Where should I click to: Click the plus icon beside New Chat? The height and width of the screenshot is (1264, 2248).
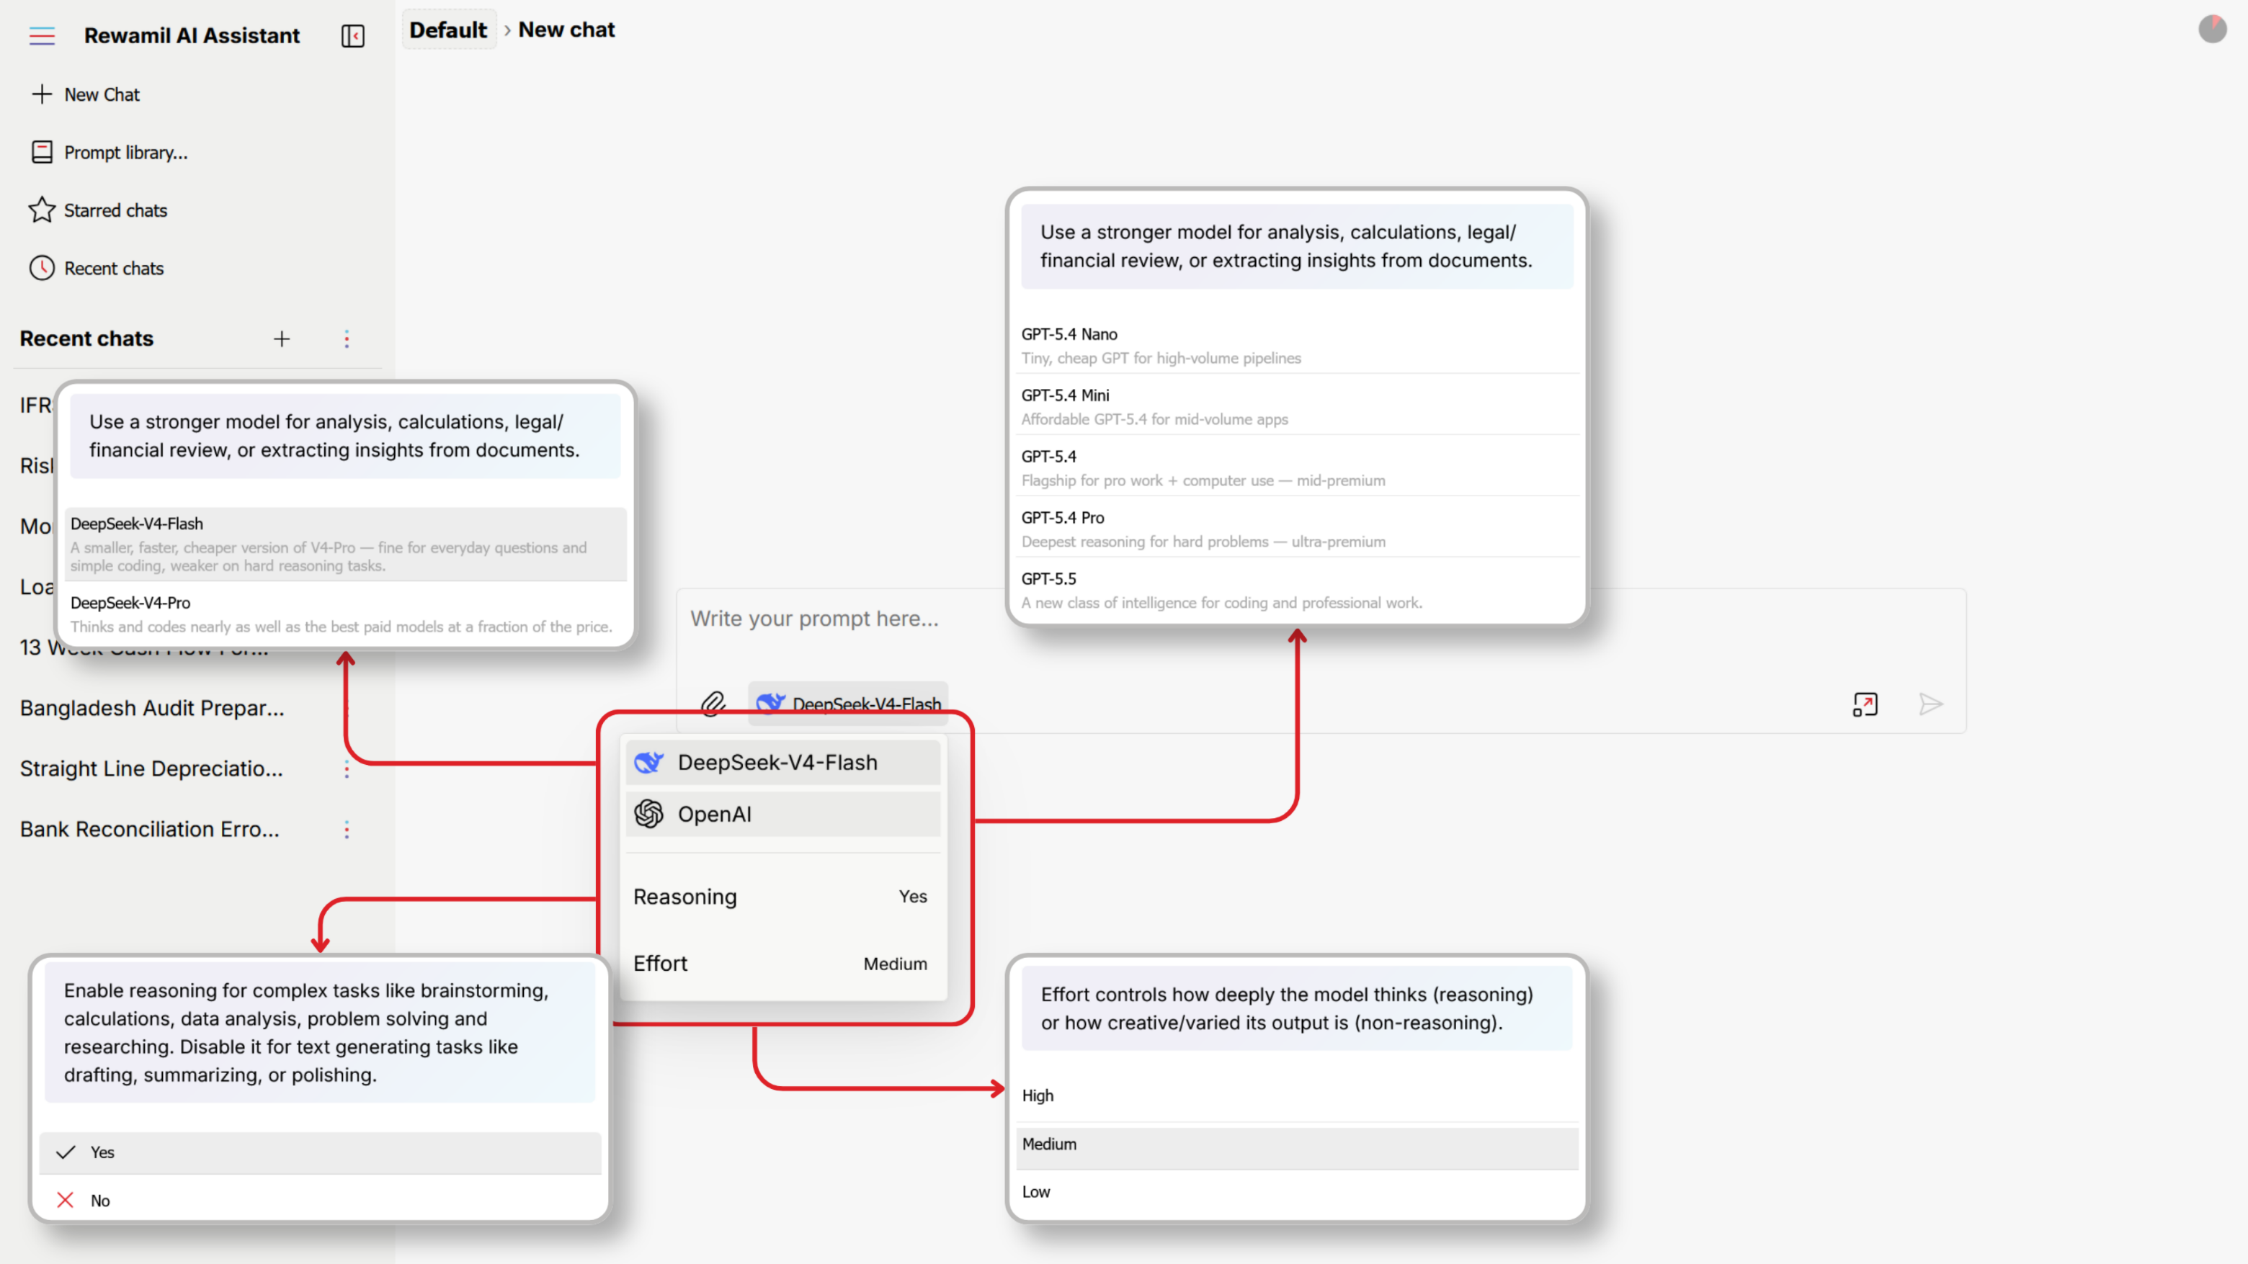pyautogui.click(x=42, y=94)
